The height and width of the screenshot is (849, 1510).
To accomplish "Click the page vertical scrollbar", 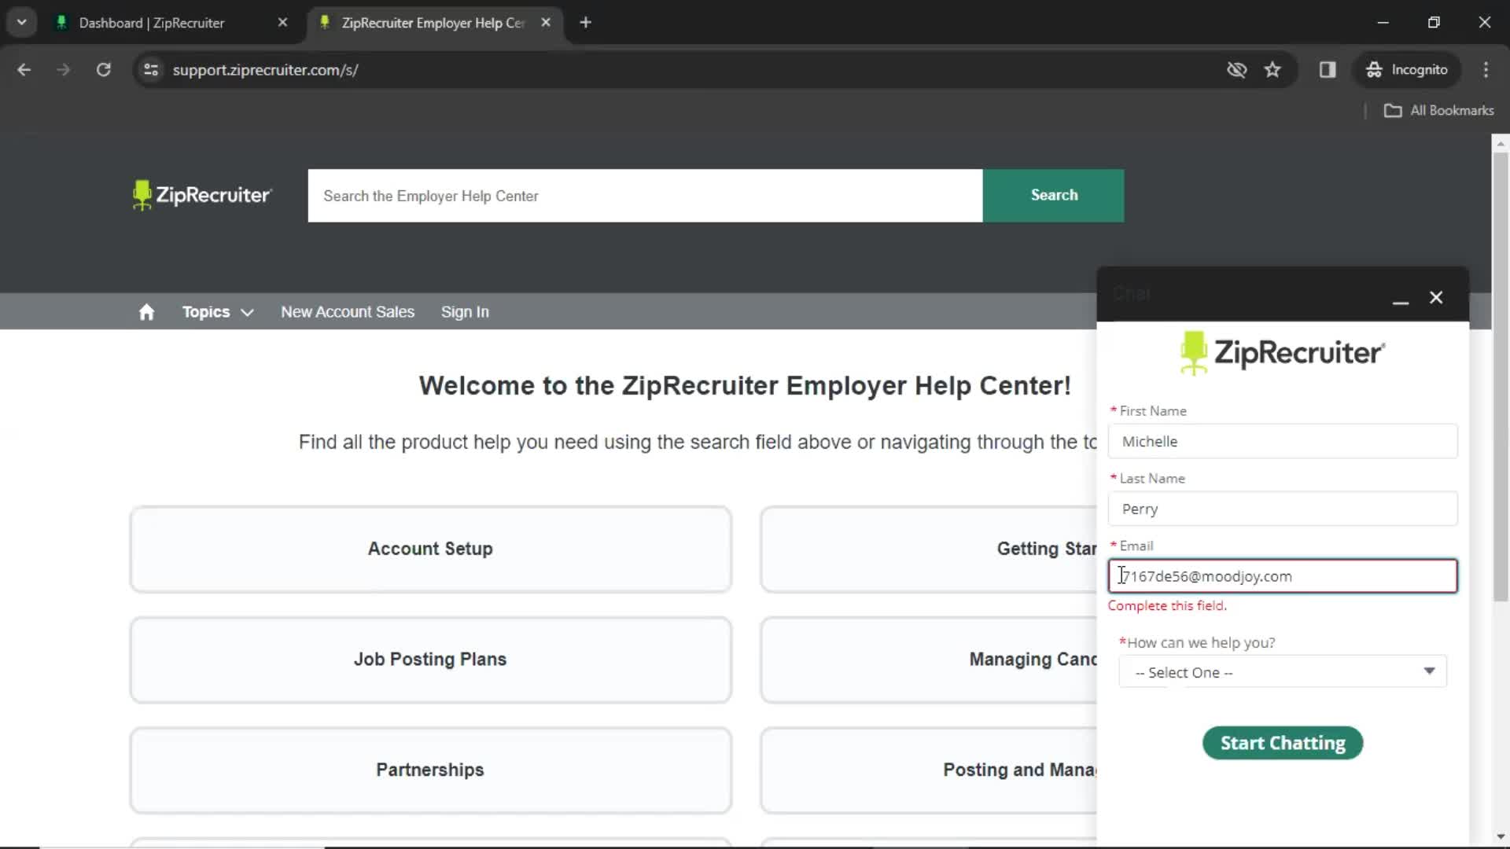I will 1500,377.
